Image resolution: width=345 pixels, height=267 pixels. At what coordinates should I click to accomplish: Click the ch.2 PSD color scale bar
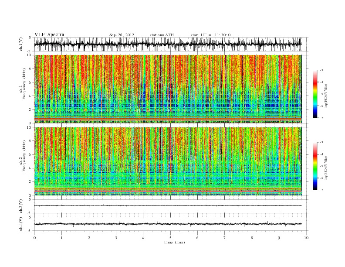pyautogui.click(x=315, y=166)
